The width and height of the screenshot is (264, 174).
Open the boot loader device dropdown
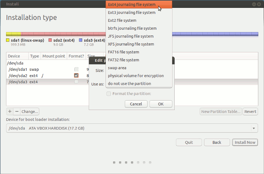click(x=132, y=128)
